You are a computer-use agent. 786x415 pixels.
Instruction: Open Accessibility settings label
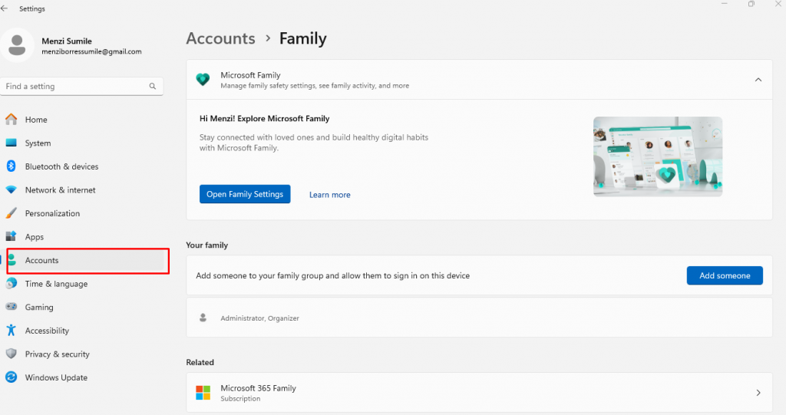[x=47, y=331]
